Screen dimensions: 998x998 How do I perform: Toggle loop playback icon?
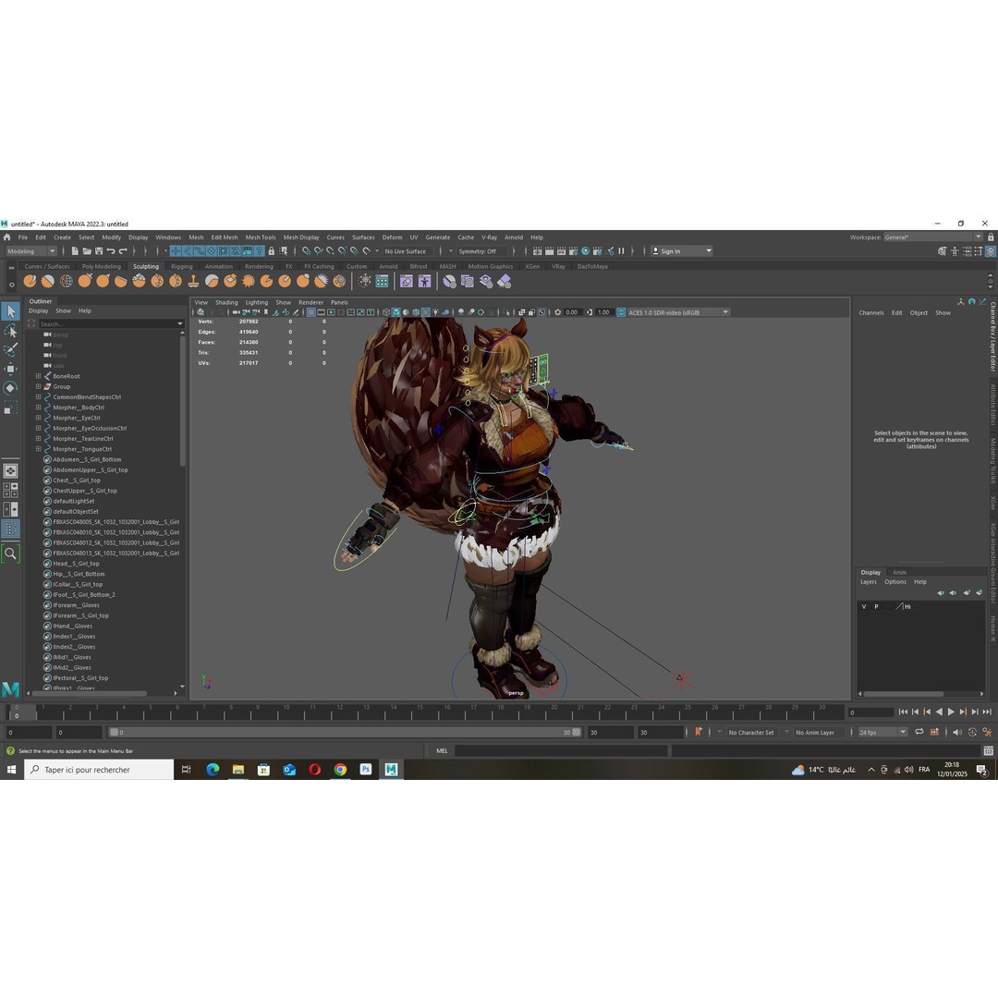coord(919,732)
